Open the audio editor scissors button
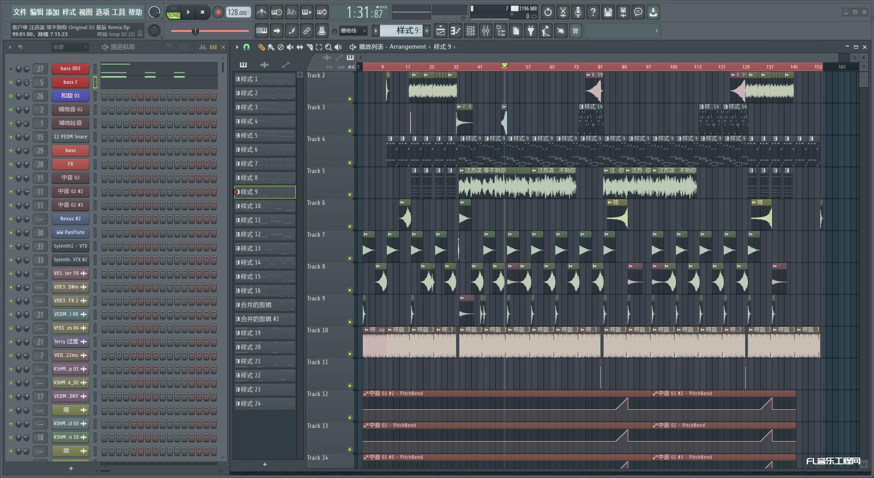 (x=563, y=12)
